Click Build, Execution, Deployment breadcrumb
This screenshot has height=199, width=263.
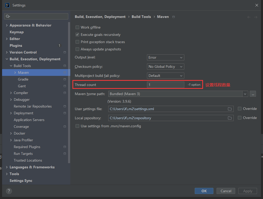coord(100,17)
